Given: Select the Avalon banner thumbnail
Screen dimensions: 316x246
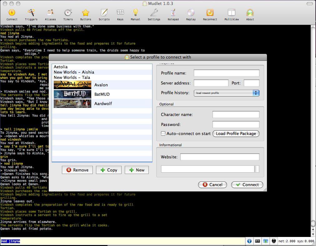Looking at the screenshot, I should tap(73, 85).
